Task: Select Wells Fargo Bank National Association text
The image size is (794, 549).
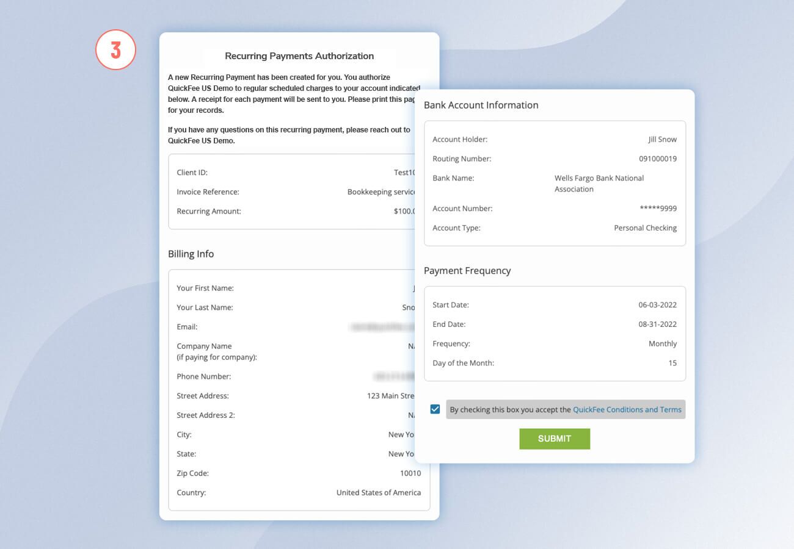Action: [x=599, y=184]
